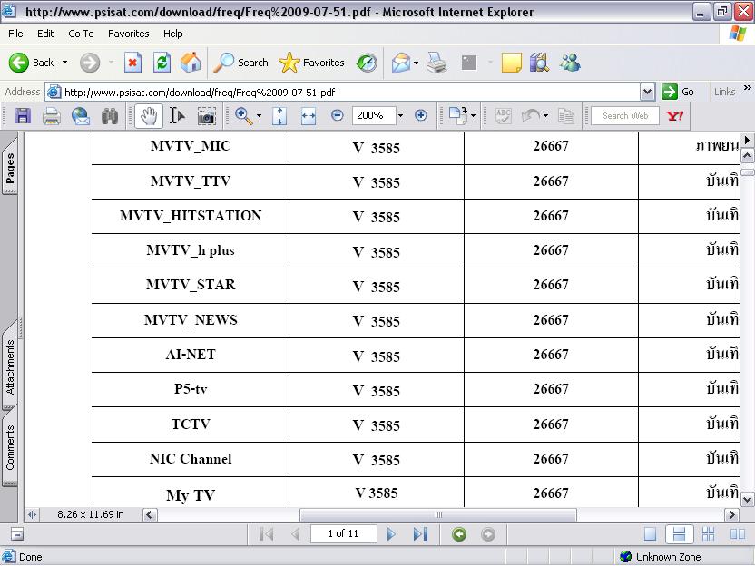This screenshot has height=566, width=755.
Task: Click the zoom percentage field showing 200%
Action: click(374, 115)
